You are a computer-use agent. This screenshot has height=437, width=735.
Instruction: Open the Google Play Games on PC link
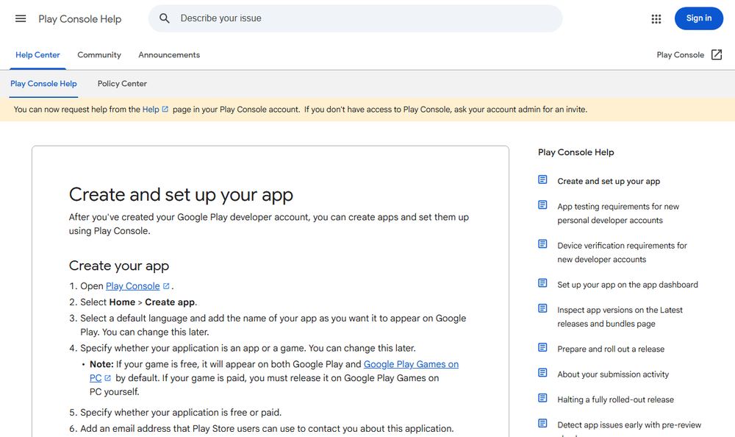click(411, 364)
